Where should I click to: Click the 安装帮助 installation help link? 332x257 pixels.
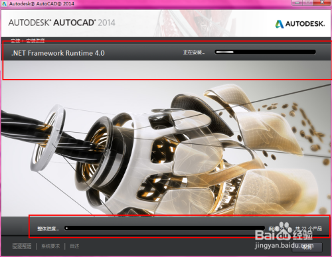pos(22,246)
